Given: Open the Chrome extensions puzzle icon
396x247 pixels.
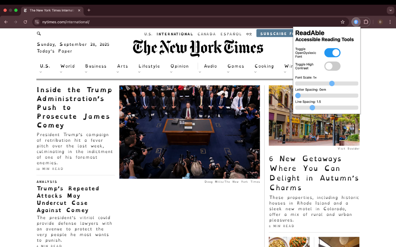Looking at the screenshot, I should [366, 22].
